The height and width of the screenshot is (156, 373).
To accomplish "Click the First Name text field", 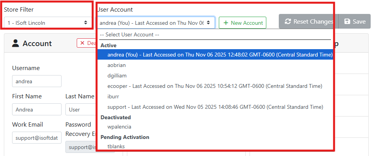I will (37, 110).
